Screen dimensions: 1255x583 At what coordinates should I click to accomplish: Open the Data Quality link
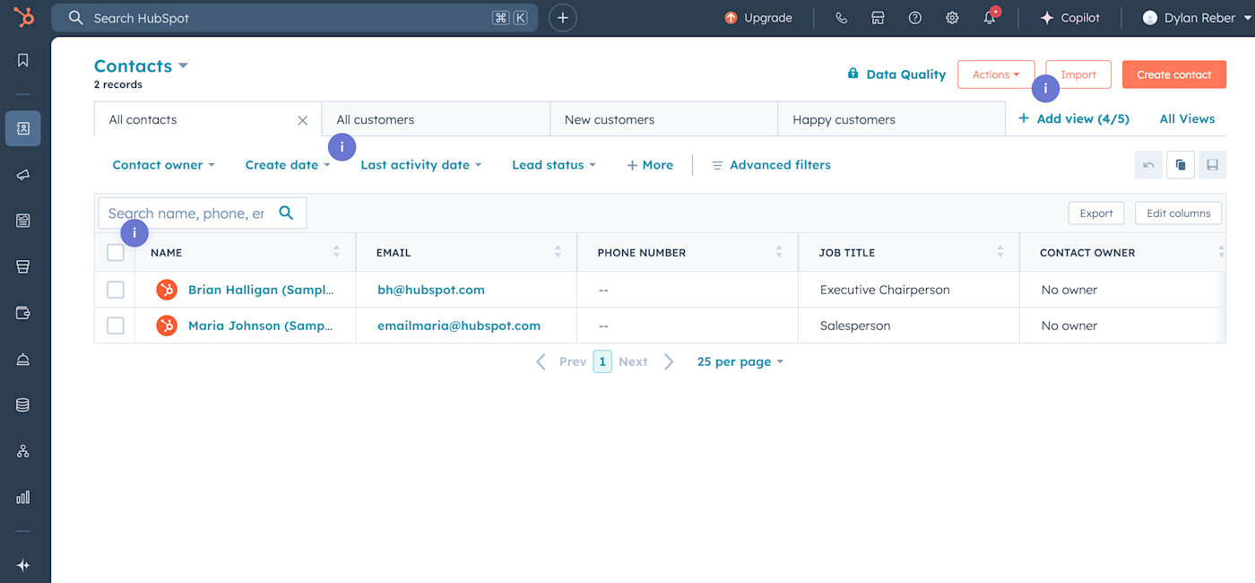tap(896, 74)
